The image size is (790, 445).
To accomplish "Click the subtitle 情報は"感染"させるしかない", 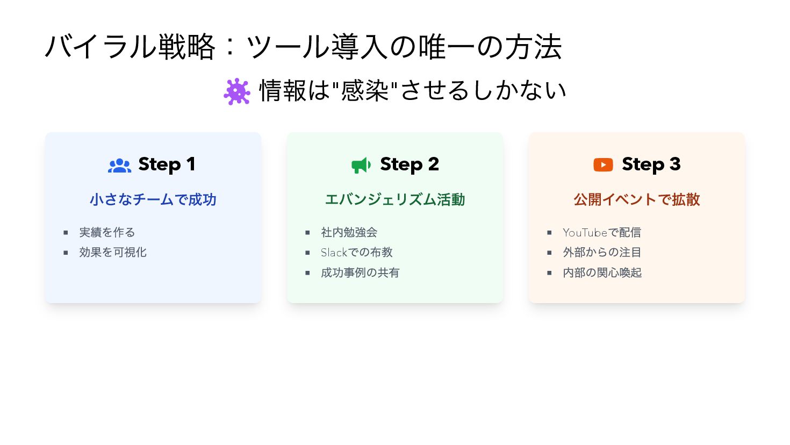I will [413, 90].
